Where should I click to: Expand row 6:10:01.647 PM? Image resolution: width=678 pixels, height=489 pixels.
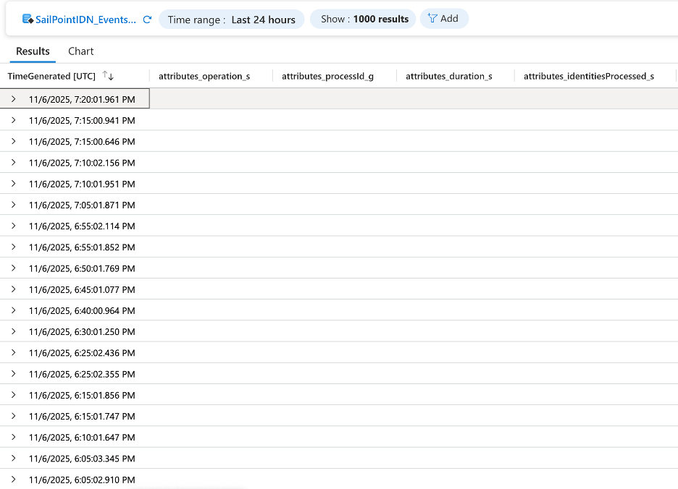click(14, 438)
